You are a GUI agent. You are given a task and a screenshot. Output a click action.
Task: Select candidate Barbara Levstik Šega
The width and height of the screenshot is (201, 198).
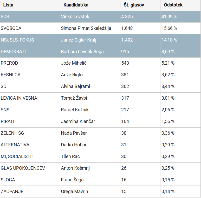(82, 52)
